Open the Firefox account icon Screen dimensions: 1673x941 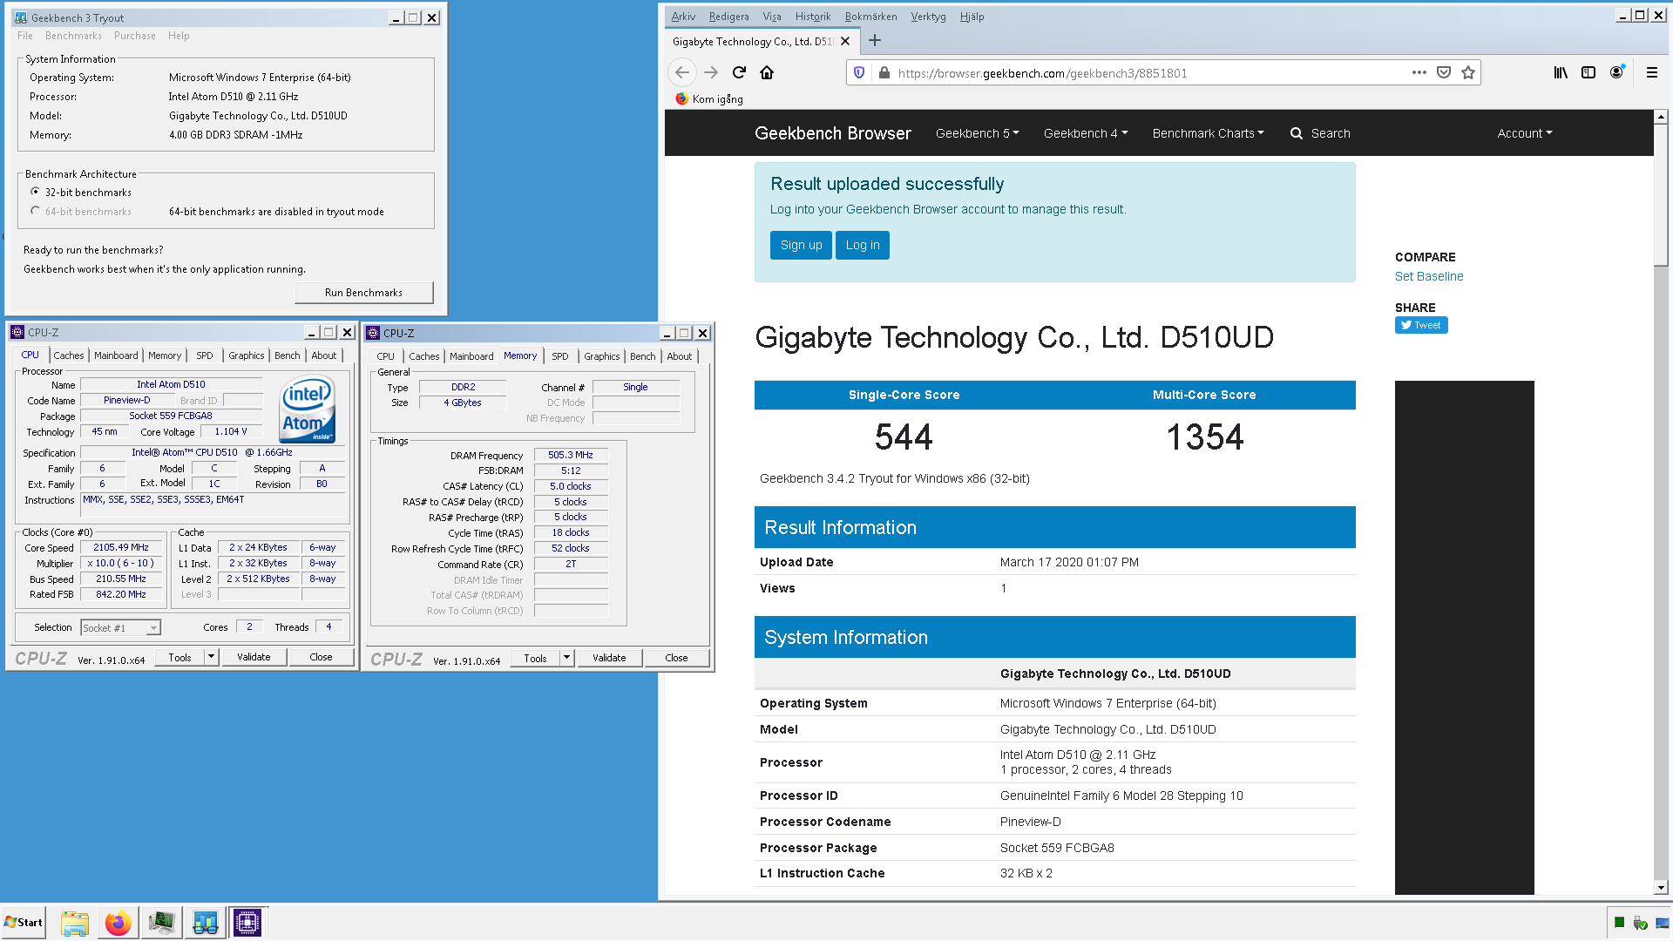pyautogui.click(x=1616, y=73)
